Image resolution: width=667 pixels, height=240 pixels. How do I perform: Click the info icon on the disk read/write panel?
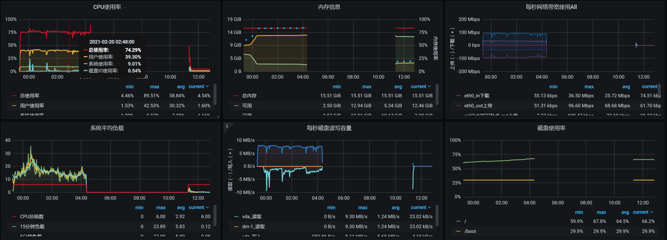click(x=227, y=126)
